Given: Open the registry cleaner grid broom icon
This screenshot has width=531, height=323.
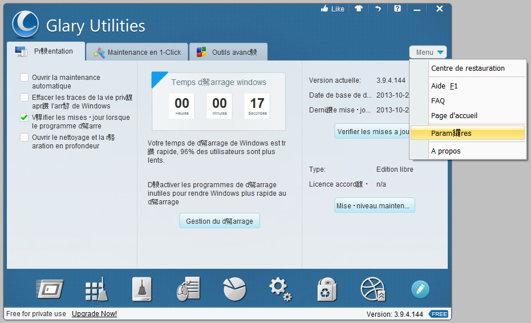Looking at the screenshot, I should coord(96,289).
